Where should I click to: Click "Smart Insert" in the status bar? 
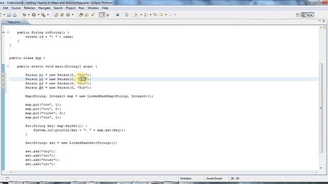pos(214,178)
